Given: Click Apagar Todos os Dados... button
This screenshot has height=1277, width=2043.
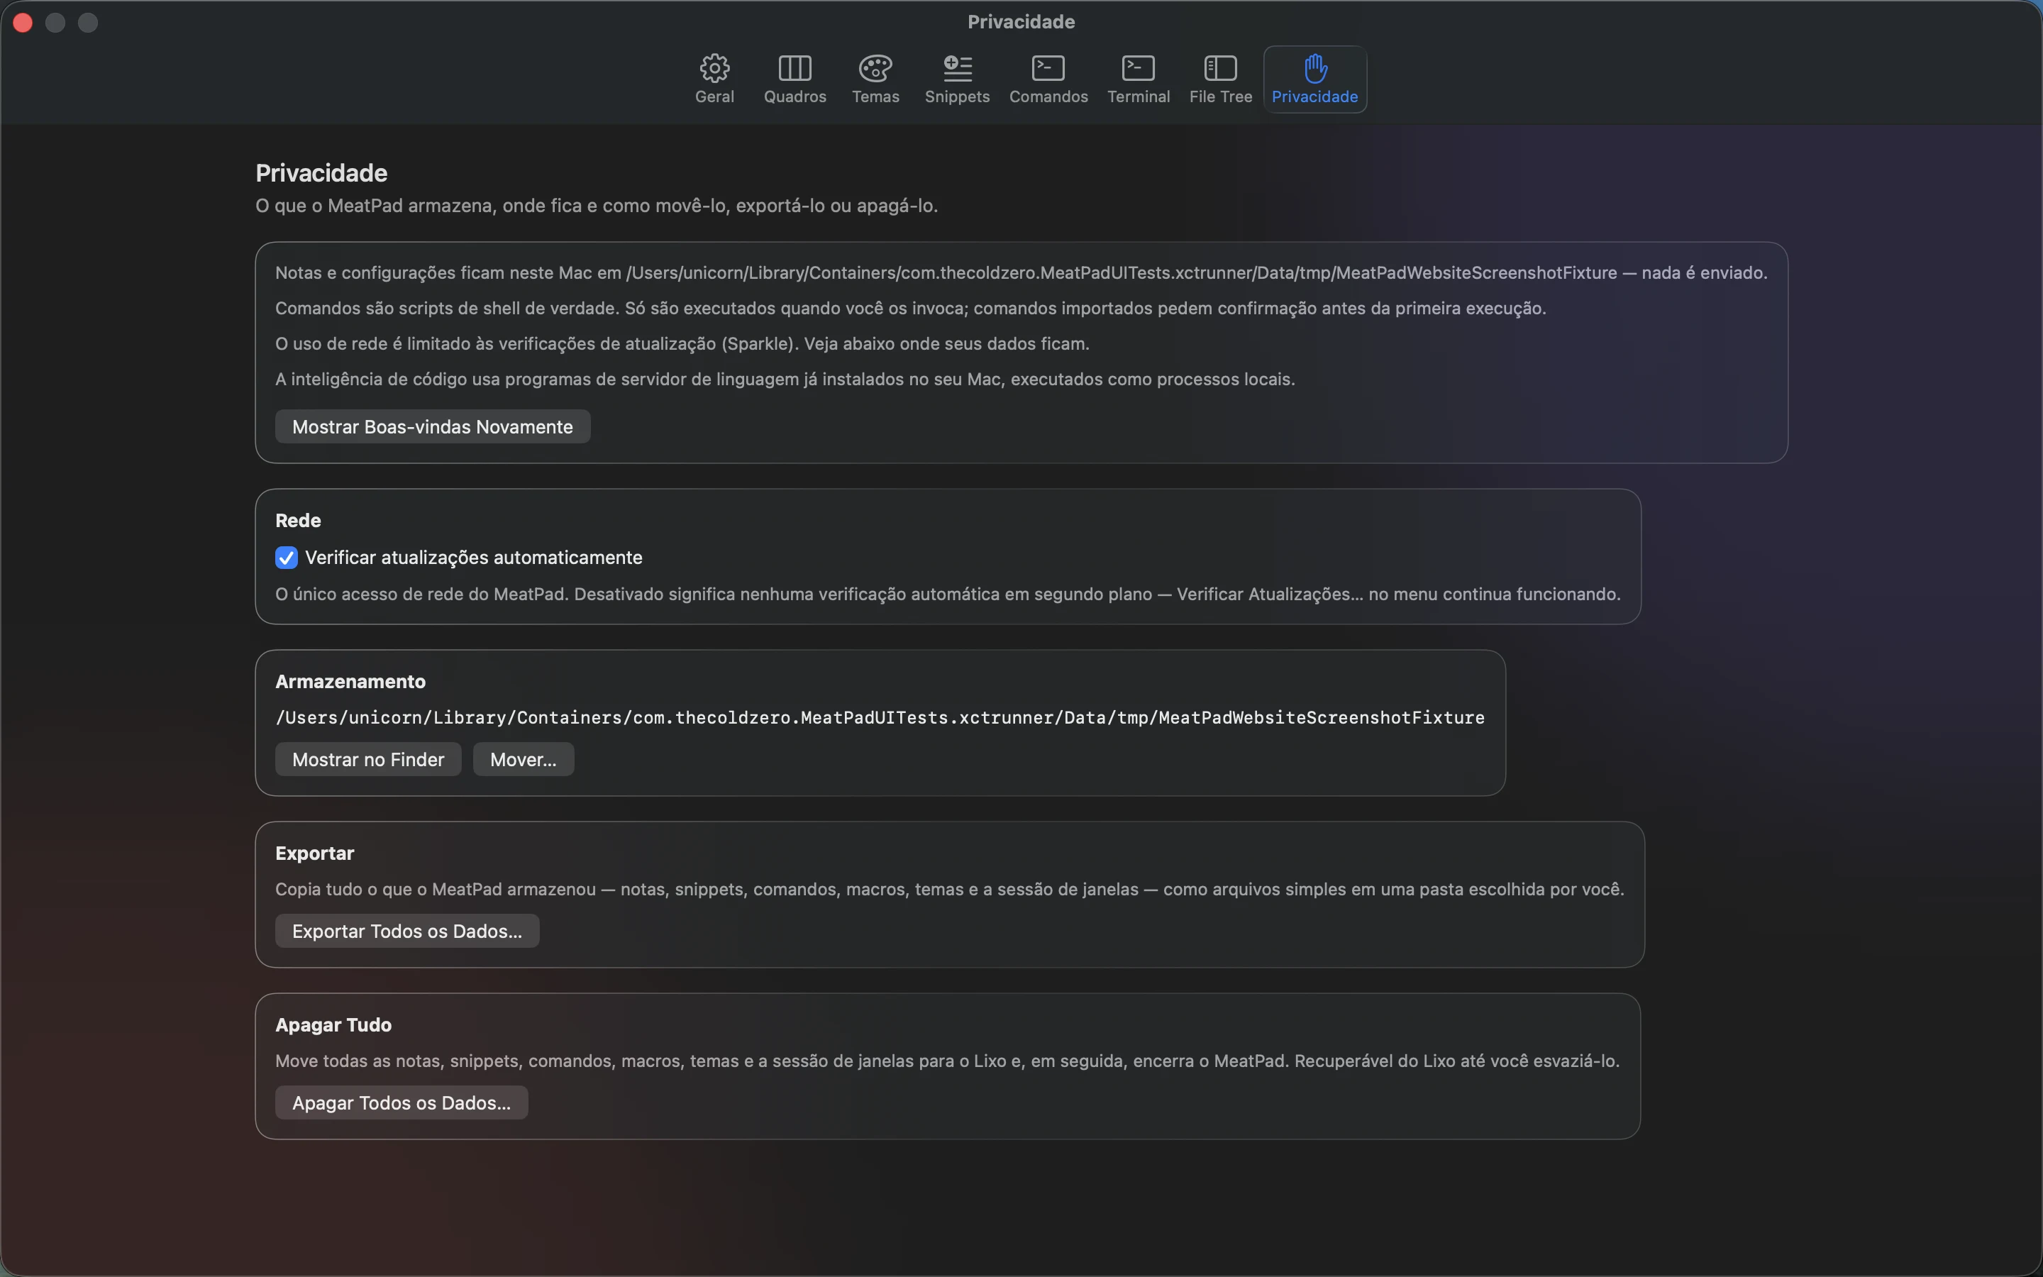Looking at the screenshot, I should coord(402,1102).
